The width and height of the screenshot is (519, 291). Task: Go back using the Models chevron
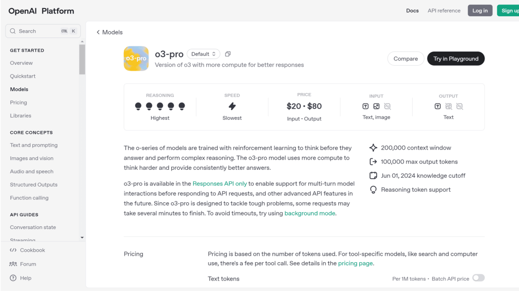[99, 32]
